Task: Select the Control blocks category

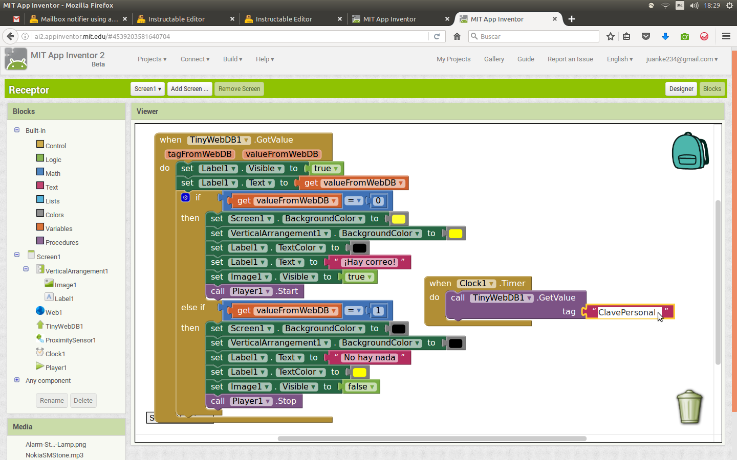Action: tap(55, 146)
